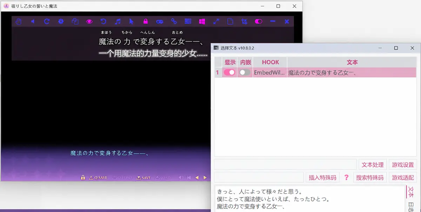Click the crop selection icon
Screen dimensions: 421x212
pos(245,22)
